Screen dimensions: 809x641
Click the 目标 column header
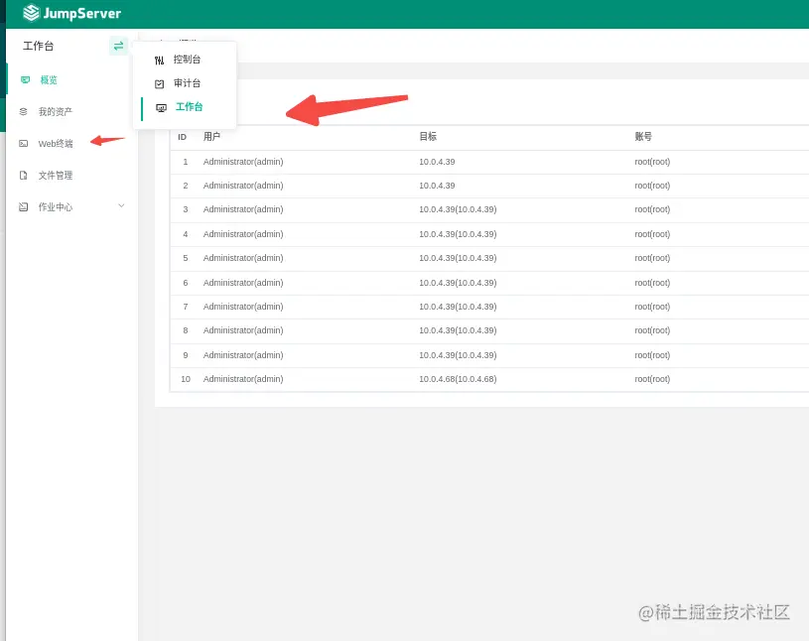[x=428, y=137]
